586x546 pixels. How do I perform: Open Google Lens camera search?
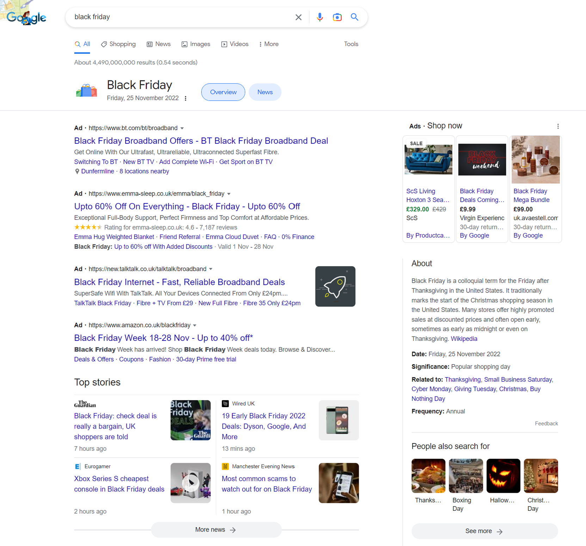click(337, 17)
